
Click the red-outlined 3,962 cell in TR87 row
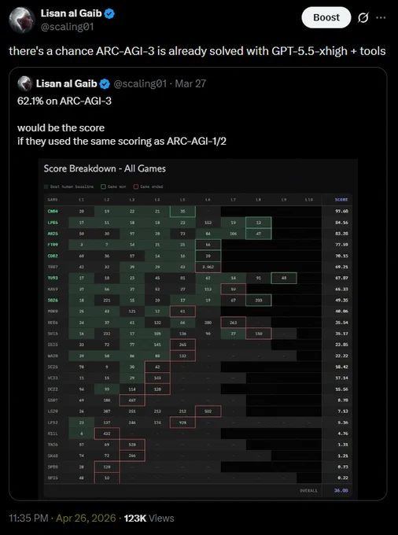tap(208, 267)
